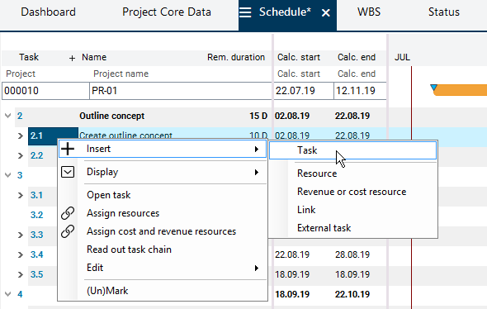Screen dimensions: 487x309
Task: Click task ID link 3.3
Action: coord(36,235)
